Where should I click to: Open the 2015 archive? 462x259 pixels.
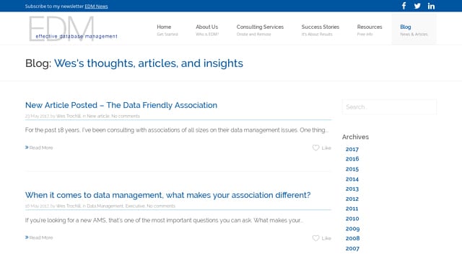click(352, 169)
